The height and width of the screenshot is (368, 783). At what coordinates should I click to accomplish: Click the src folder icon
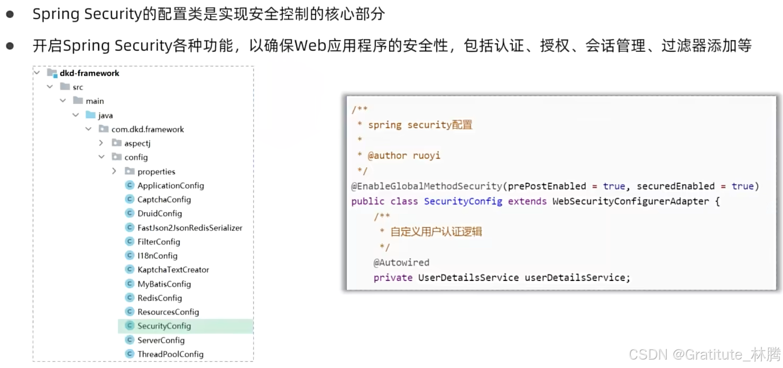65,87
